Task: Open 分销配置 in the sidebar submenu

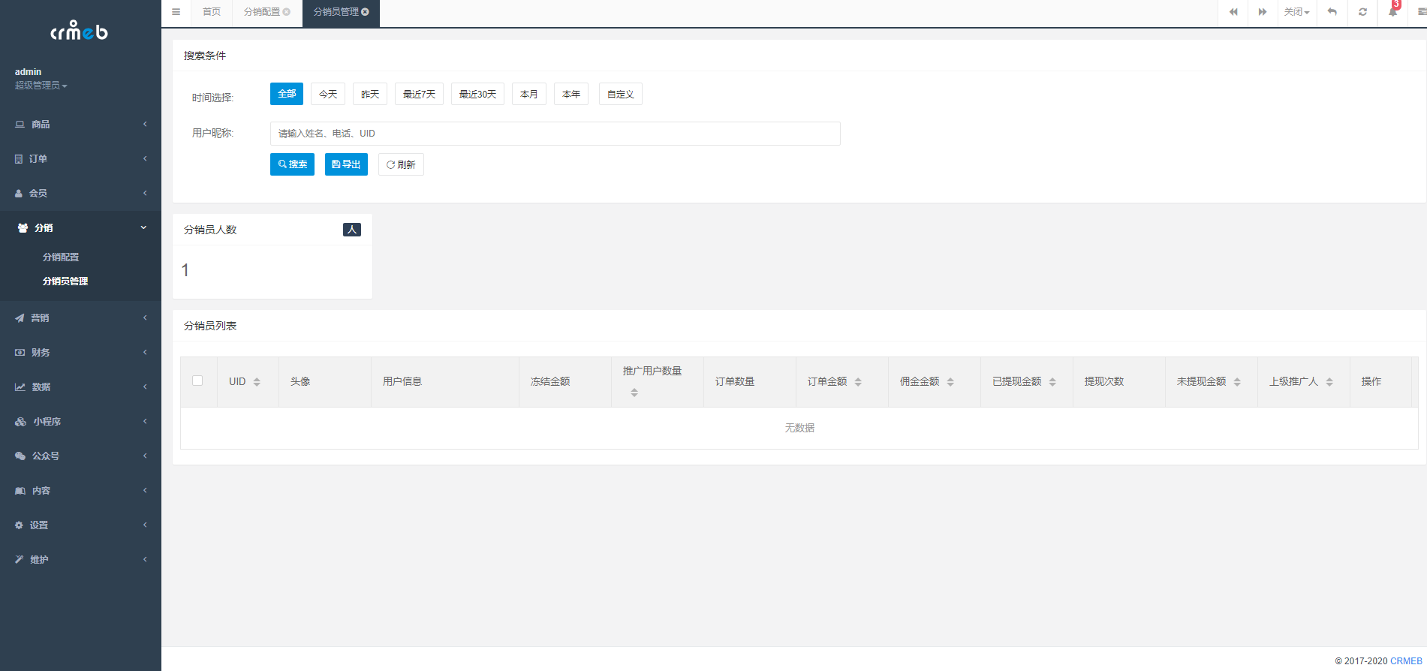Action: click(x=61, y=257)
